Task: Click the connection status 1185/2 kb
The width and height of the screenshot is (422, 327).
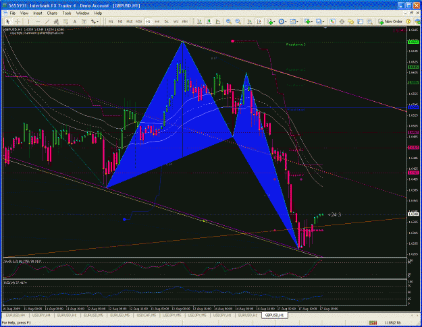Action: click(393, 323)
